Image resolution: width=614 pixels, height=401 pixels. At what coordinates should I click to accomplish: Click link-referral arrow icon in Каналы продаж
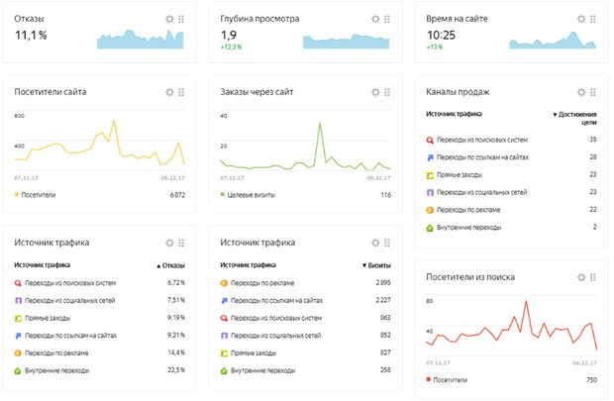click(430, 157)
